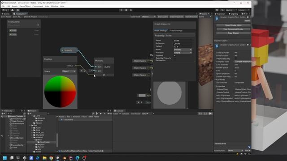Click the Hierarchy create plus button

[x=3, y=114]
